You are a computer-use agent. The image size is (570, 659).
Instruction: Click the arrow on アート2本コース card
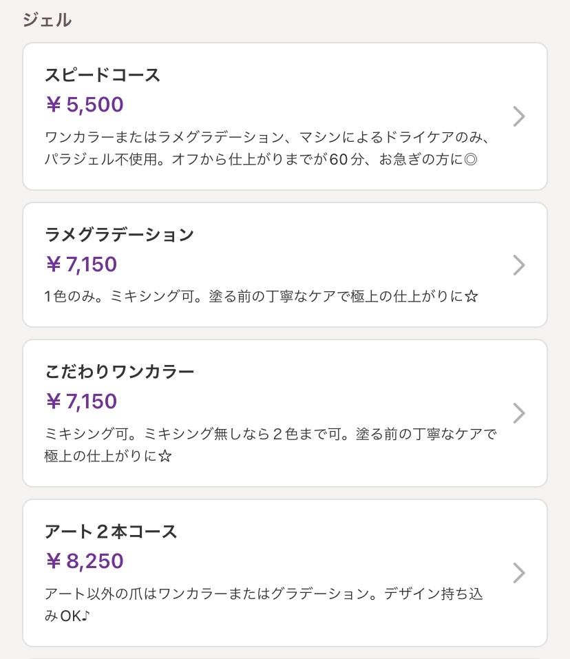(520, 573)
